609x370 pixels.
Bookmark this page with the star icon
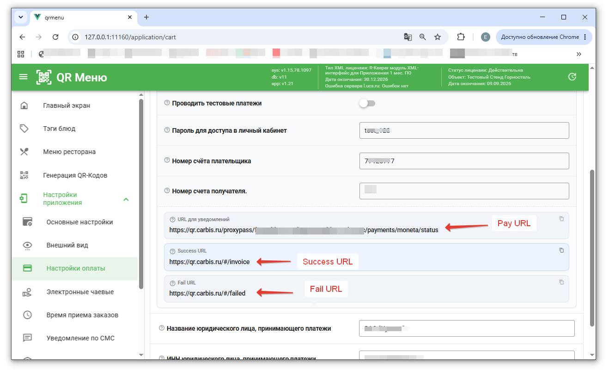tap(437, 37)
